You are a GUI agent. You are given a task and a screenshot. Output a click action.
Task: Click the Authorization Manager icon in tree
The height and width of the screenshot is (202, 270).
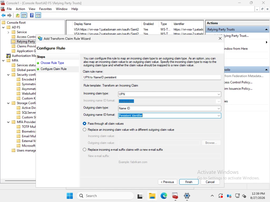point(8,56)
